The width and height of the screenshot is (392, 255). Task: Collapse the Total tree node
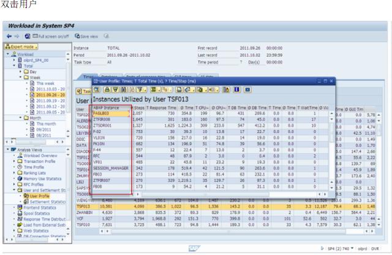[x=14, y=66]
